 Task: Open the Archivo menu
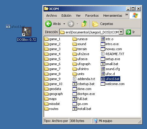51,16
